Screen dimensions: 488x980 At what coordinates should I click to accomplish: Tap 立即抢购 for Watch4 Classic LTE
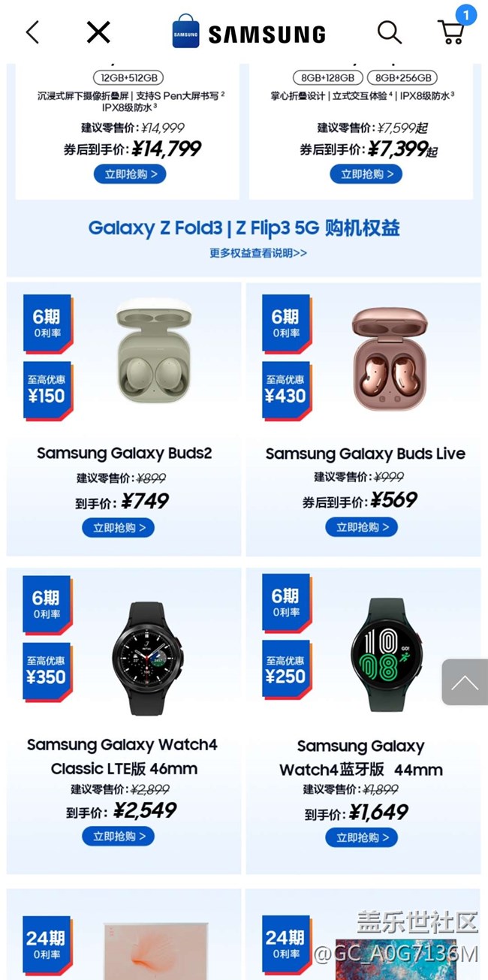click(x=119, y=836)
